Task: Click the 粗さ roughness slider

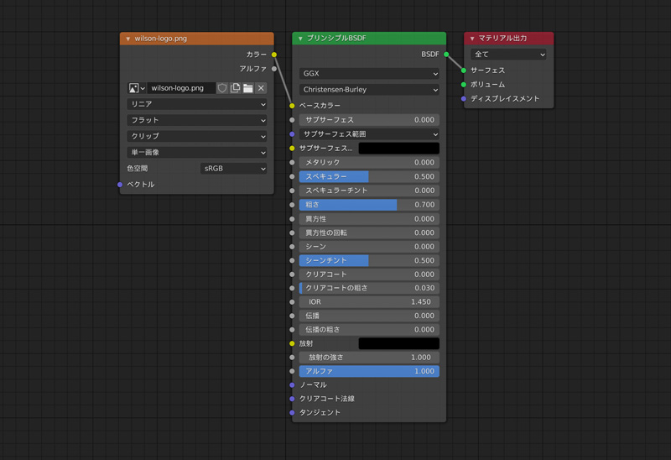Action: coord(369,205)
